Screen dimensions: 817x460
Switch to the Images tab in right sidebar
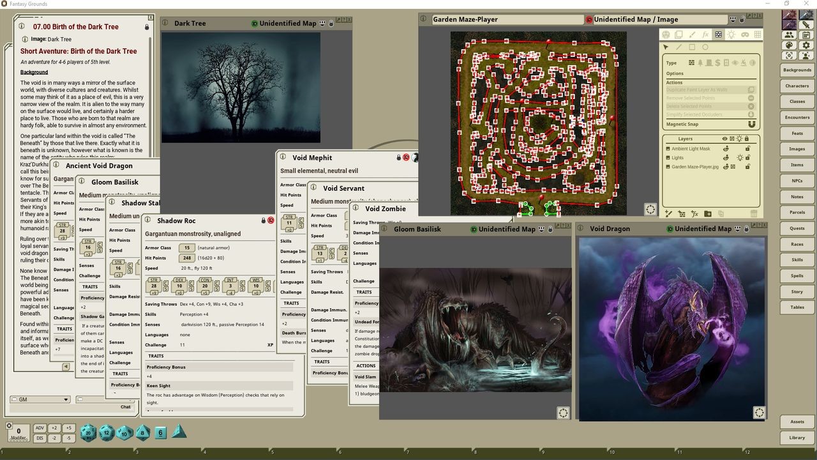[x=797, y=149]
